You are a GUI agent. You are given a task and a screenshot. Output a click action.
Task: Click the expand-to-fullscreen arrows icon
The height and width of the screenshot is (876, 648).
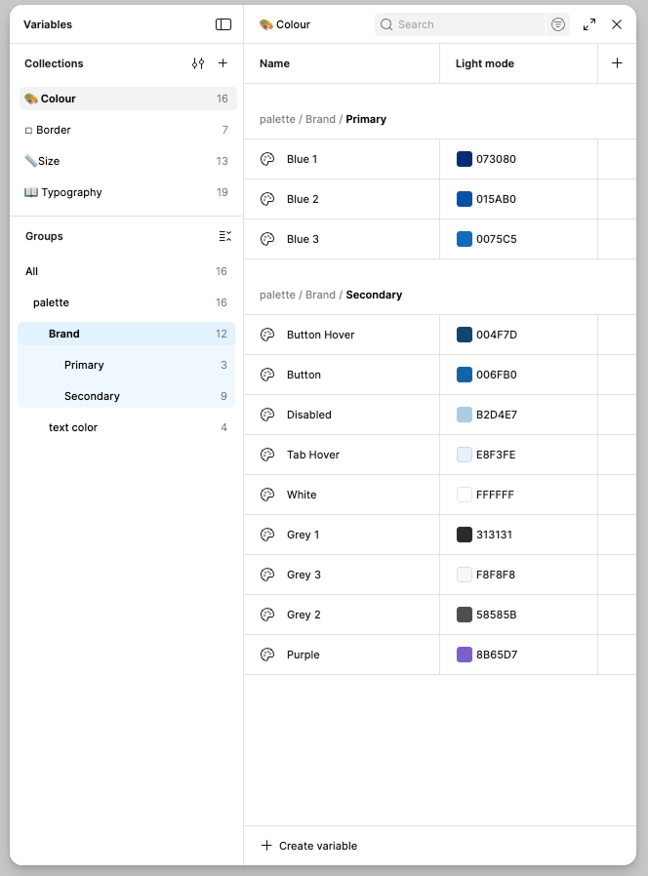[x=588, y=24]
